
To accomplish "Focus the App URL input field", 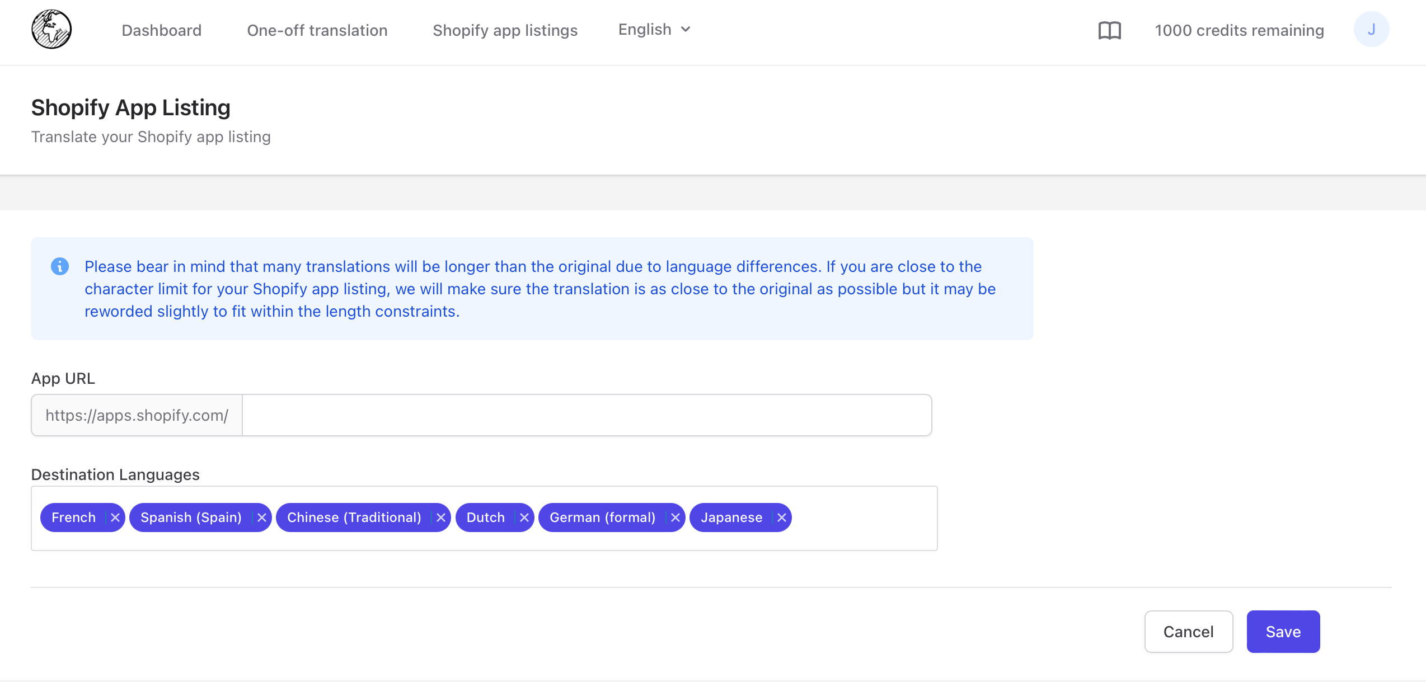I will click(x=587, y=415).
